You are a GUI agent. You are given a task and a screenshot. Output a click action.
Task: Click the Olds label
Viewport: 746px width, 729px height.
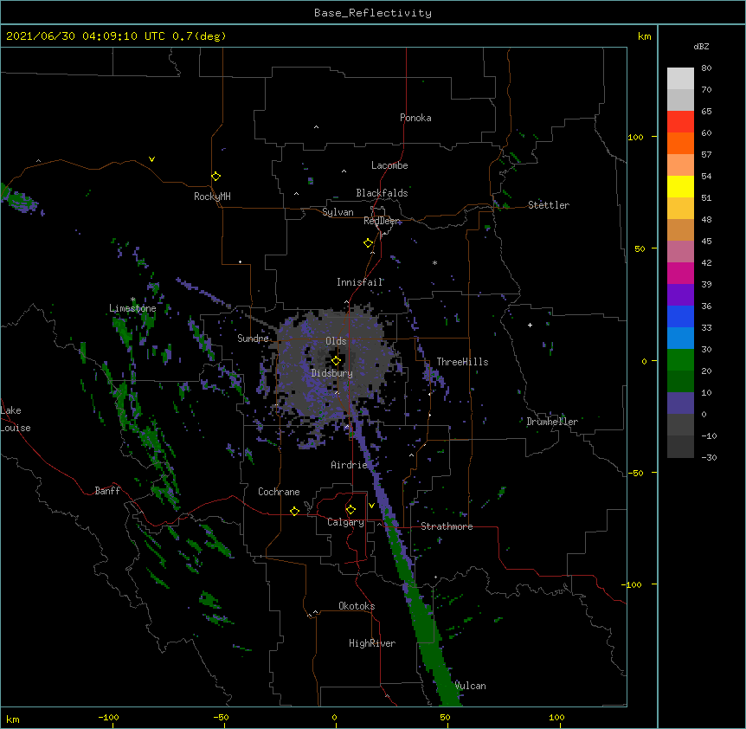(336, 341)
